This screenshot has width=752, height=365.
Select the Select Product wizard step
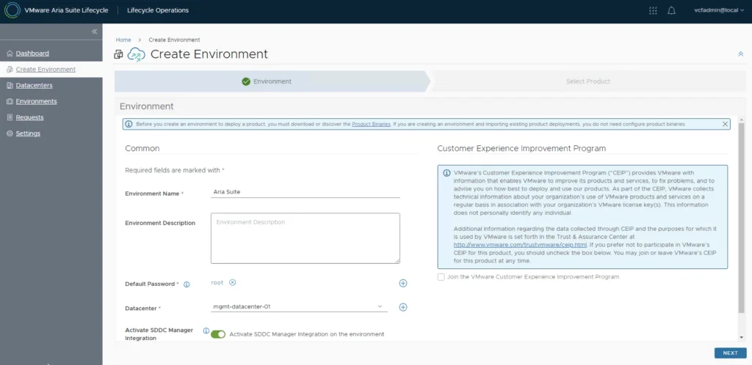[x=588, y=81]
